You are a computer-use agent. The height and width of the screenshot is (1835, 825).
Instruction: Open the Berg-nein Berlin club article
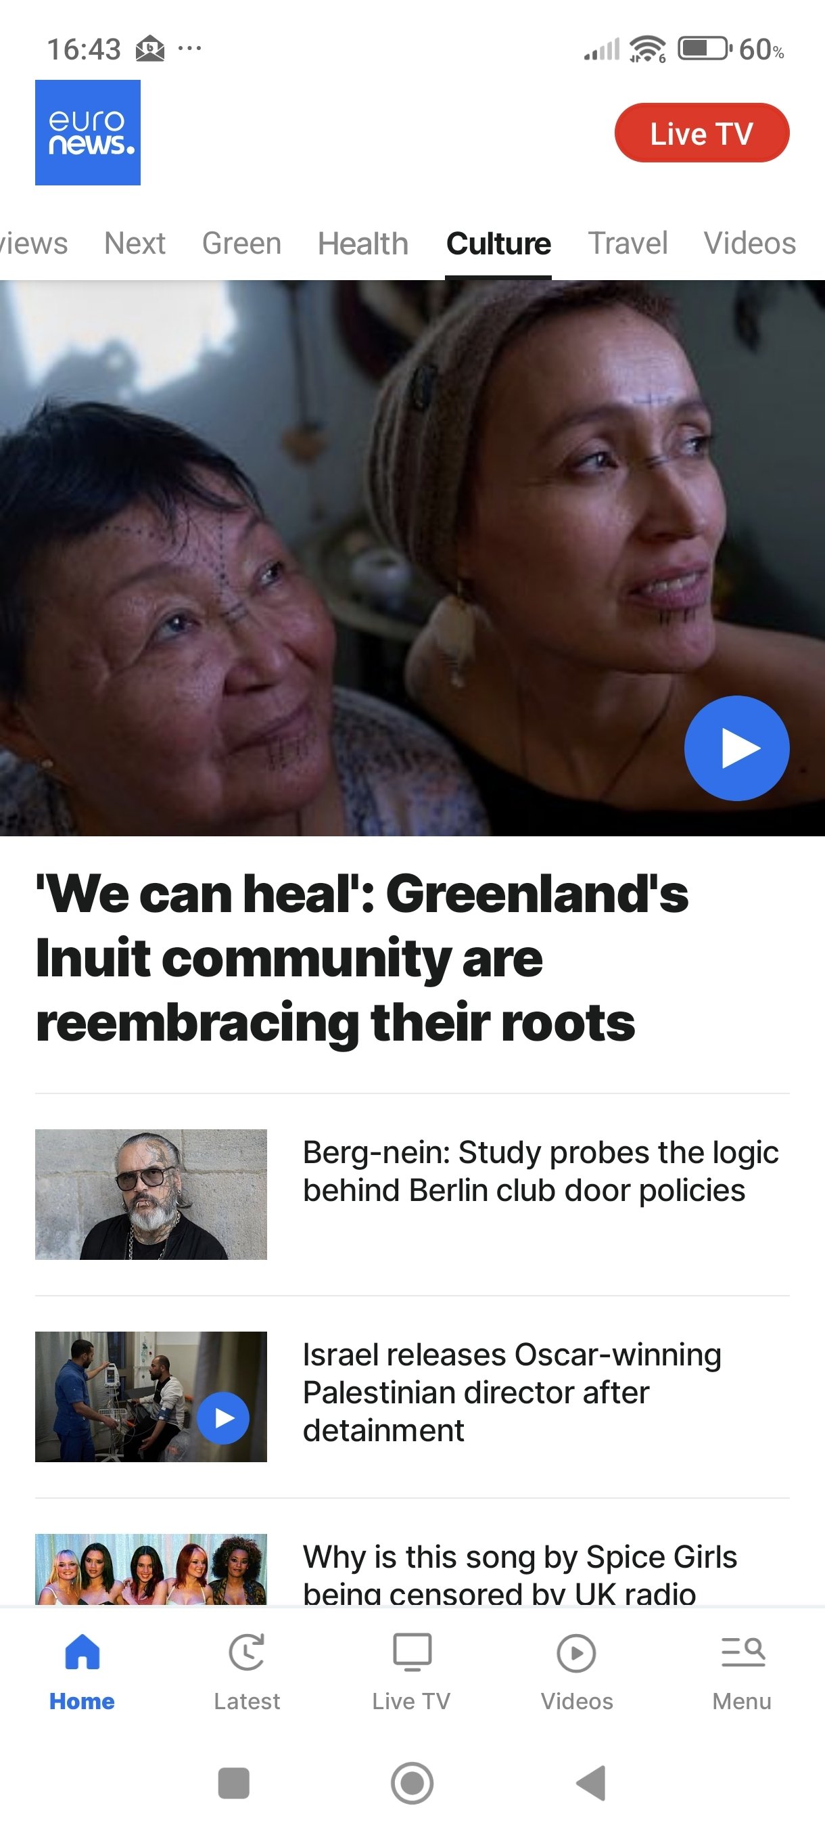(x=541, y=1171)
